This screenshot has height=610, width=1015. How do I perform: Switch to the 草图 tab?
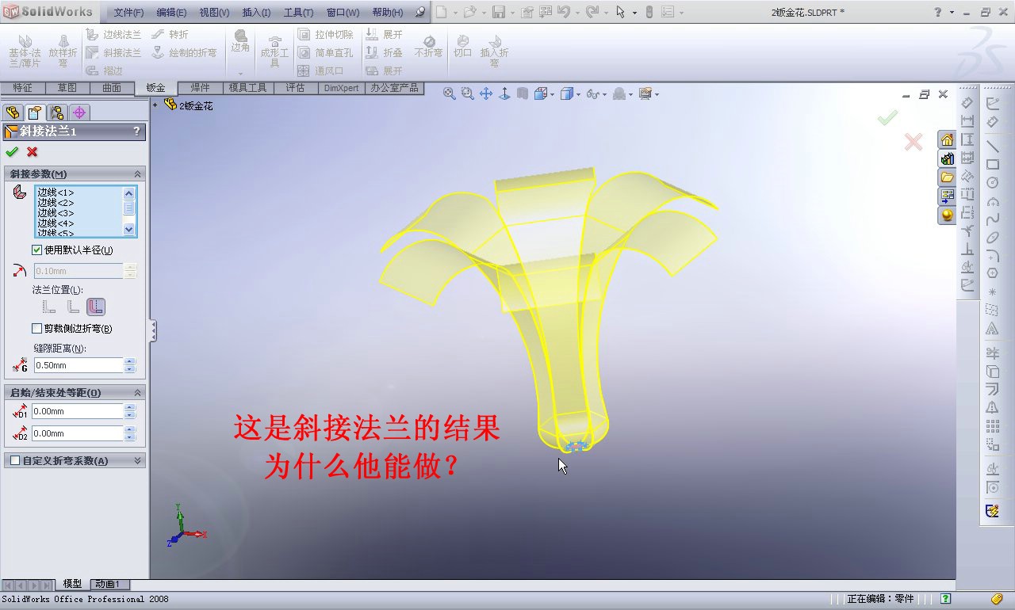67,88
